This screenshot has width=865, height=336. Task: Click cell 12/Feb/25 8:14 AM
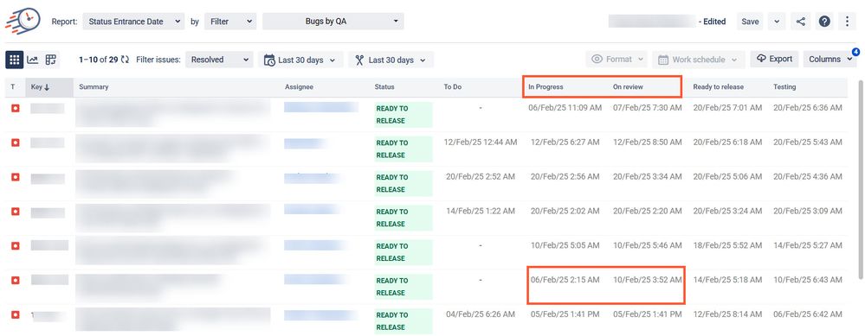point(727,314)
